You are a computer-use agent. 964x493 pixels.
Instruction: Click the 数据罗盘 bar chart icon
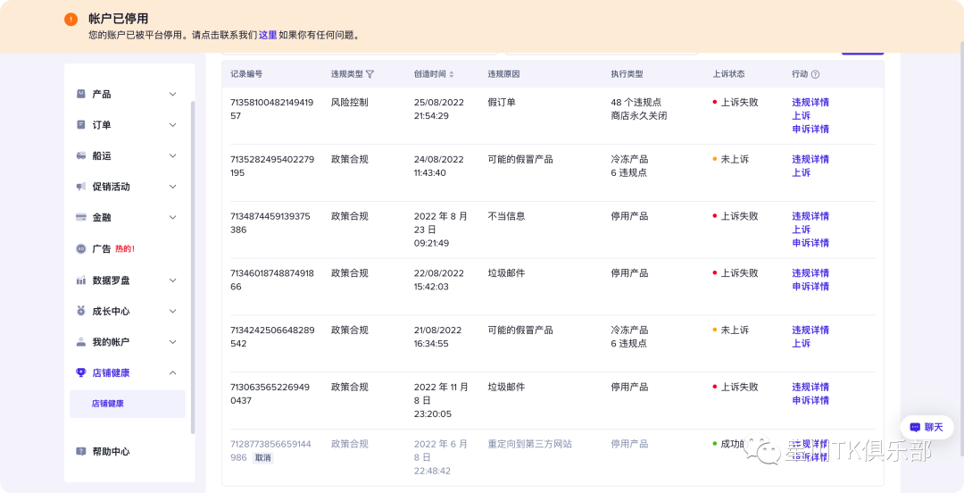click(80, 280)
